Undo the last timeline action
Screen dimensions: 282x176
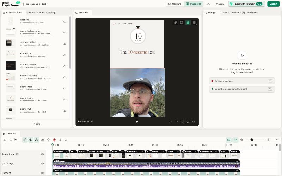pyautogui.click(x=5, y=140)
